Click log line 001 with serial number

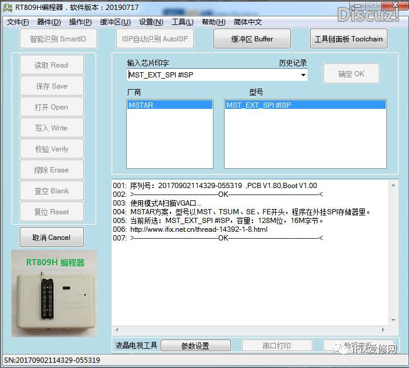(215, 186)
